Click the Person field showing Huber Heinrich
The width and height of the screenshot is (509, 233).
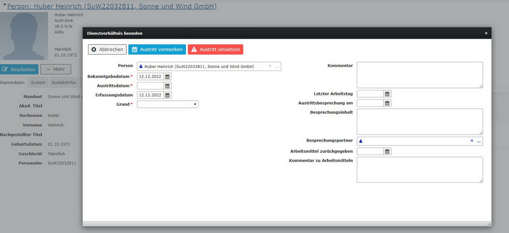tap(209, 66)
